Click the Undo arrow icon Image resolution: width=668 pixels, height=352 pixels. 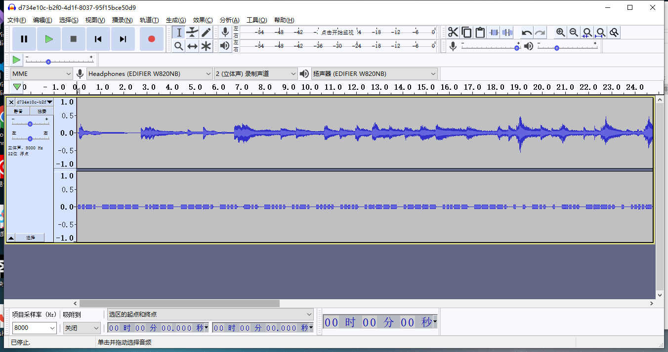pos(527,33)
